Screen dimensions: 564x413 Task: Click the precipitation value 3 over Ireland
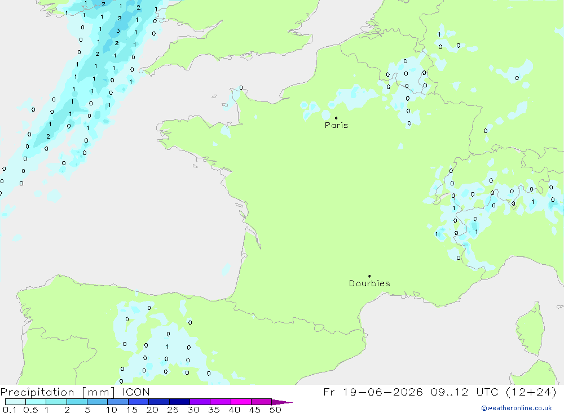point(118,31)
